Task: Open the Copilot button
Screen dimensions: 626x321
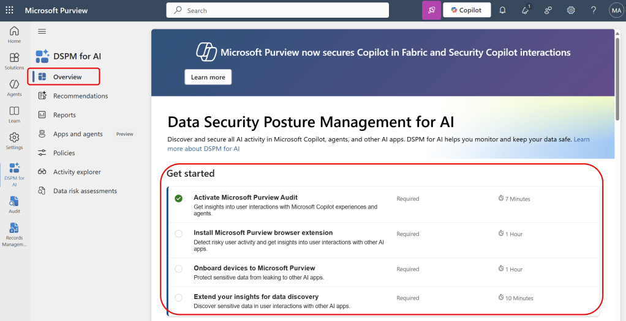Action: pyautogui.click(x=466, y=10)
